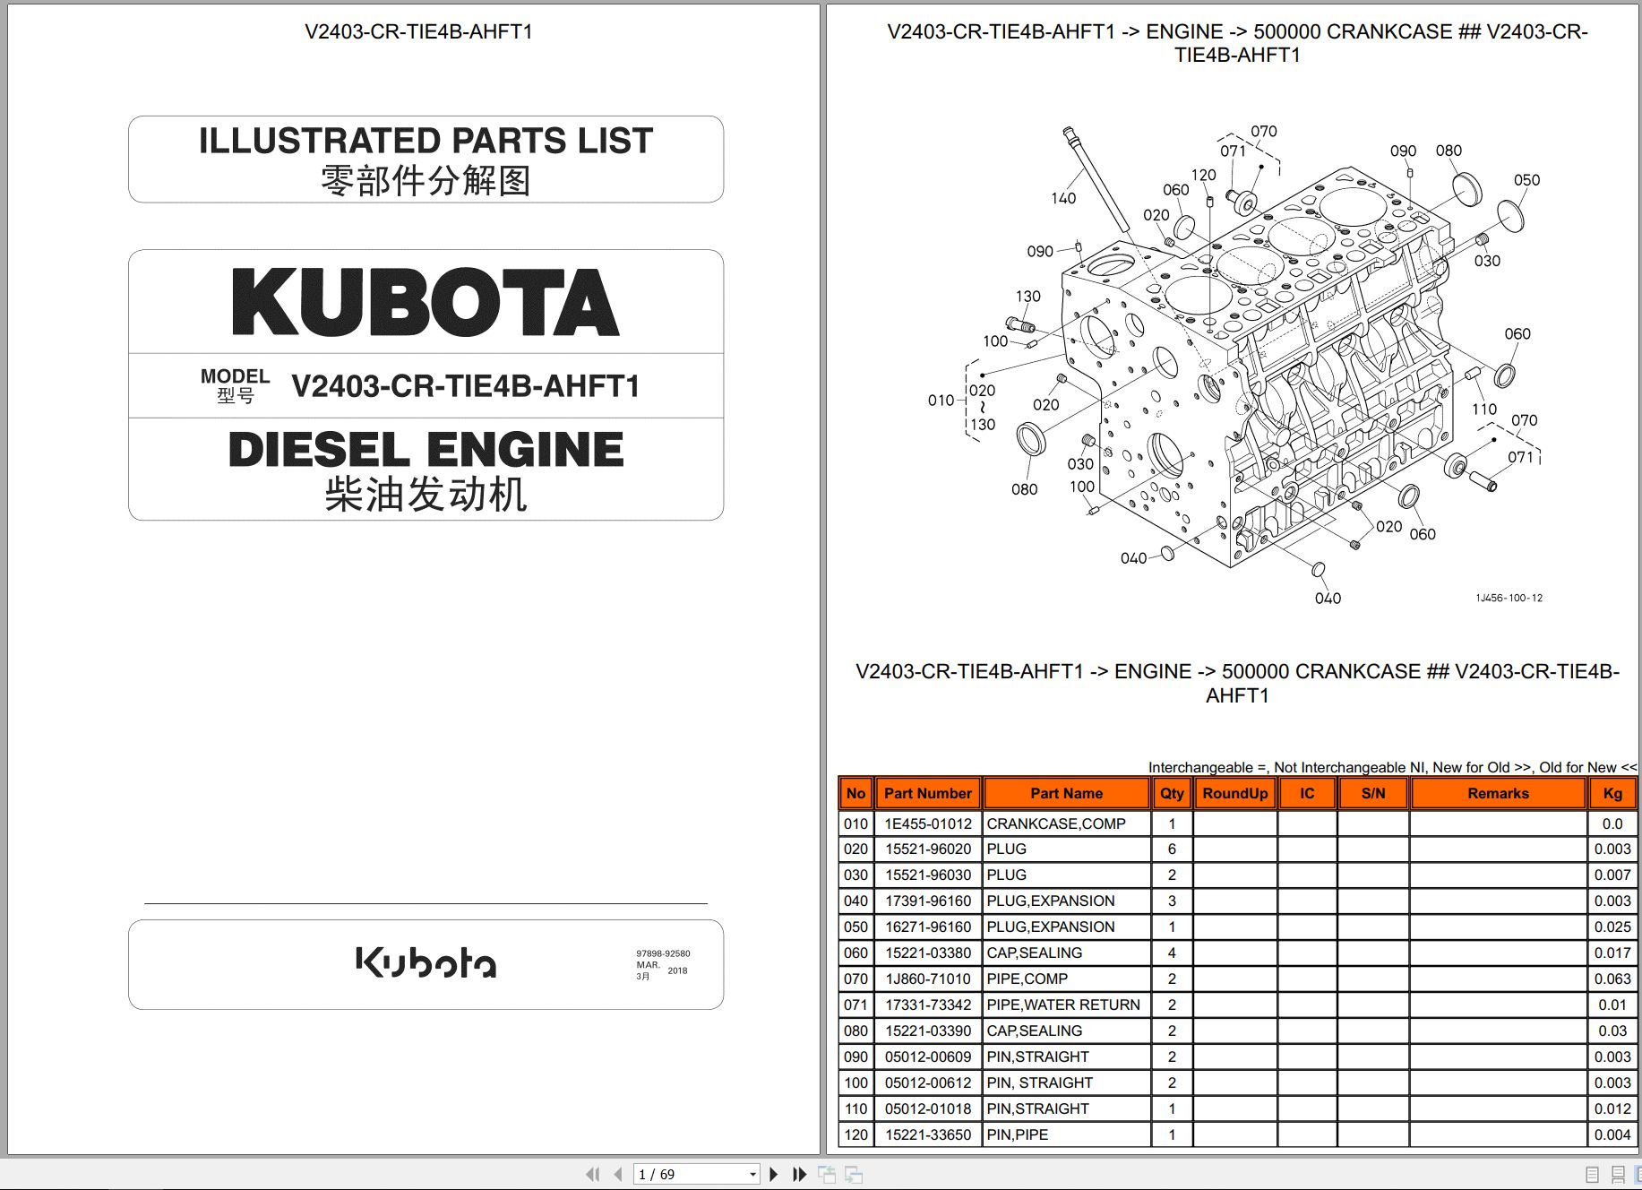The height and width of the screenshot is (1190, 1642).
Task: Select part number 15521-96030
Action: [928, 875]
